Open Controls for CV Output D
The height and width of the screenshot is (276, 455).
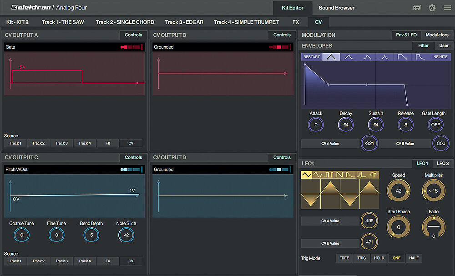click(x=282, y=157)
